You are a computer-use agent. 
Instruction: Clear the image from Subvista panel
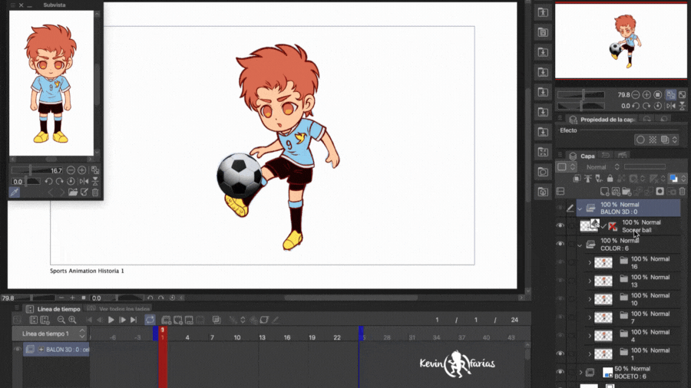[x=95, y=192]
